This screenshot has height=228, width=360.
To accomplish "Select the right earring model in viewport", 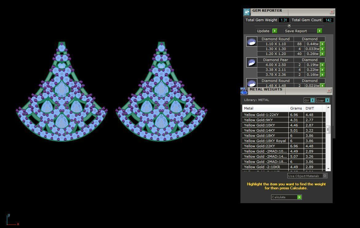I will 161,91.
